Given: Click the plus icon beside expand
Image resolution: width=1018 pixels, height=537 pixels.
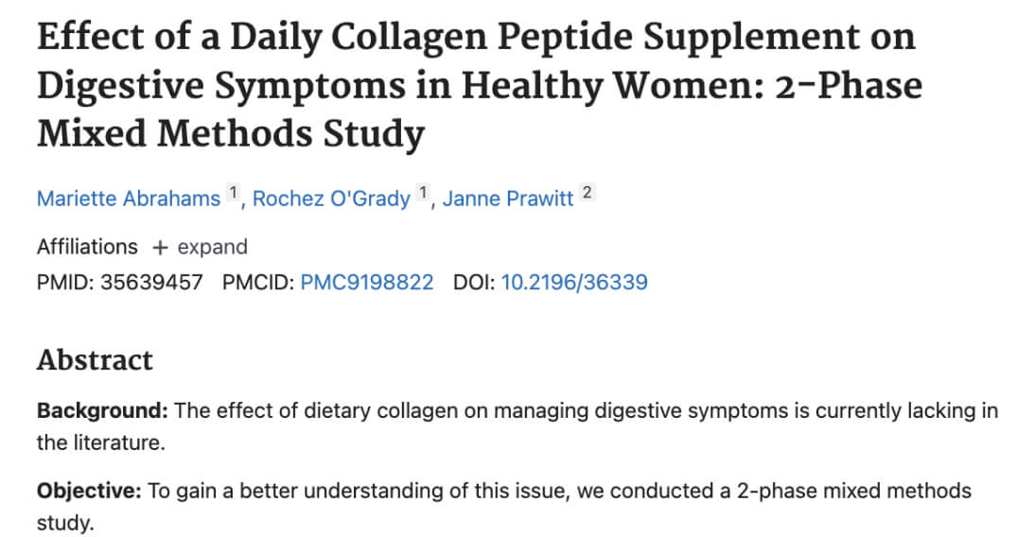Looking at the screenshot, I should click(x=160, y=248).
